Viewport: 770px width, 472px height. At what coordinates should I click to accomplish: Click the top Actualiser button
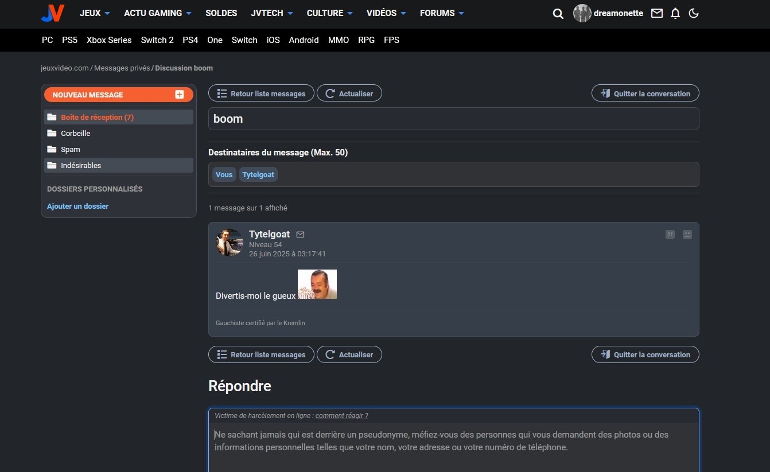[349, 93]
